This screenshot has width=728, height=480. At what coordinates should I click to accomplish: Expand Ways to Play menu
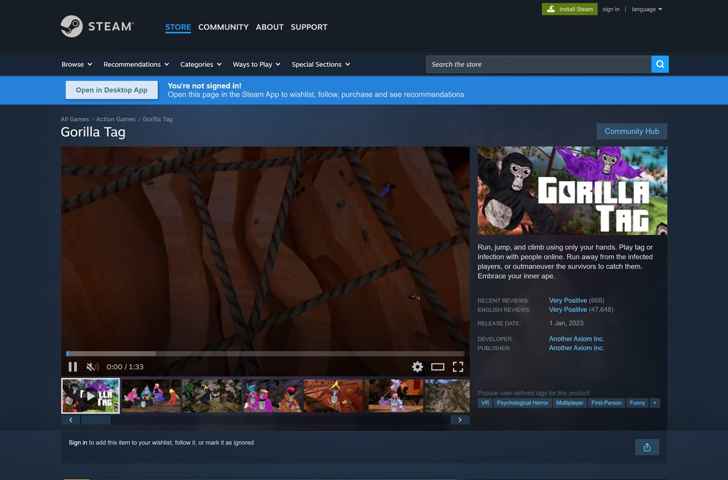point(257,64)
